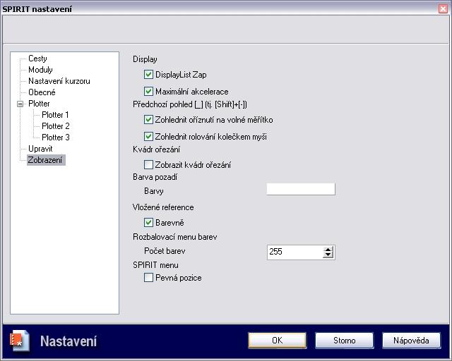The width and height of the screenshot is (452, 361).
Task: Collapse the Plotter tree node
Action: click(x=20, y=104)
